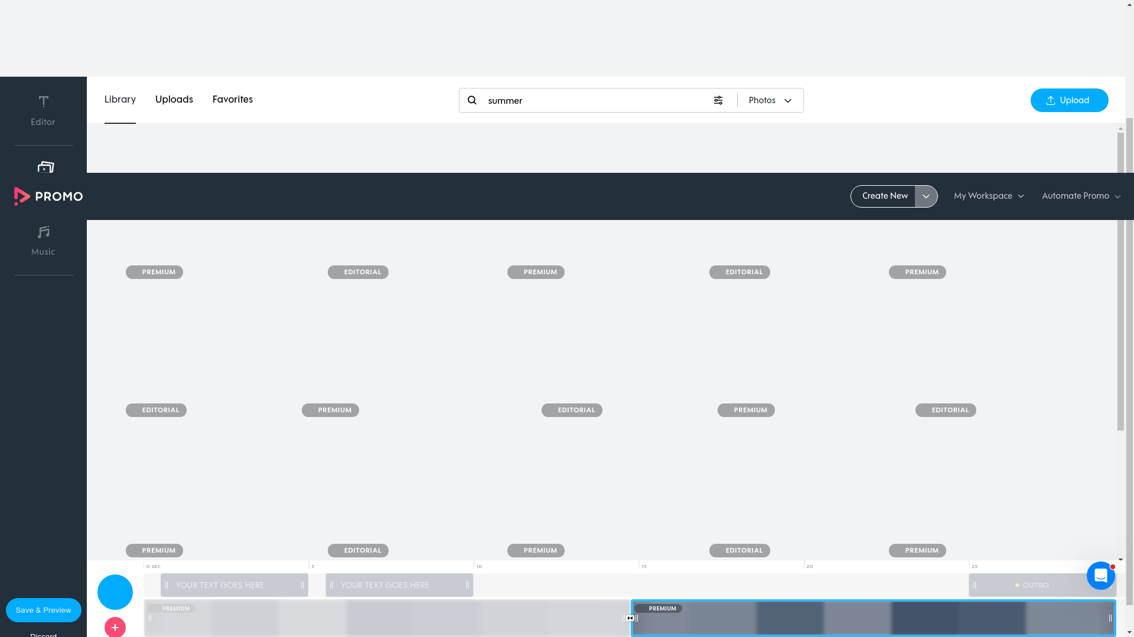The width and height of the screenshot is (1134, 637).
Task: Jump to the 0 SEC timeline marker
Action: coord(154,566)
